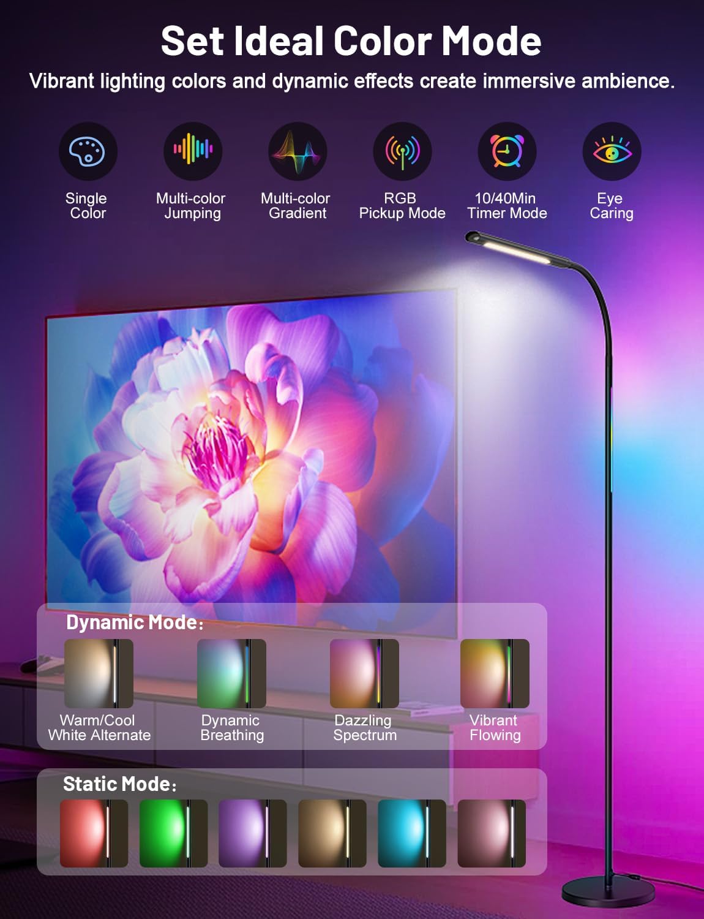Click the 'Static Mode:' heading
The width and height of the screenshot is (704, 919).
click(x=120, y=784)
